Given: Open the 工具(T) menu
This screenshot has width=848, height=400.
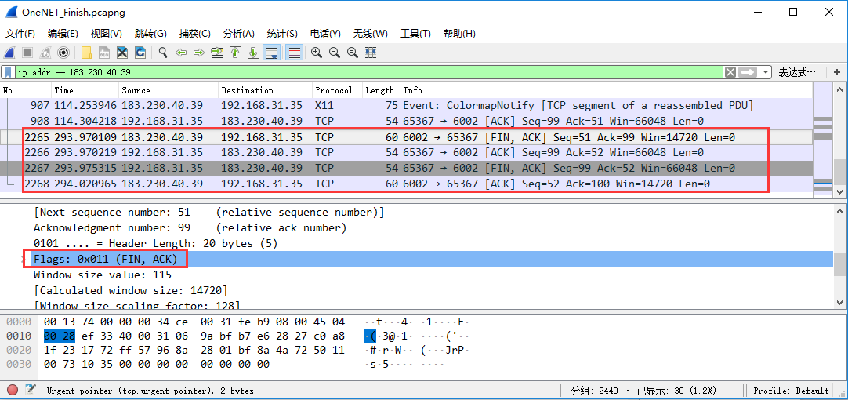Looking at the screenshot, I should [x=415, y=34].
